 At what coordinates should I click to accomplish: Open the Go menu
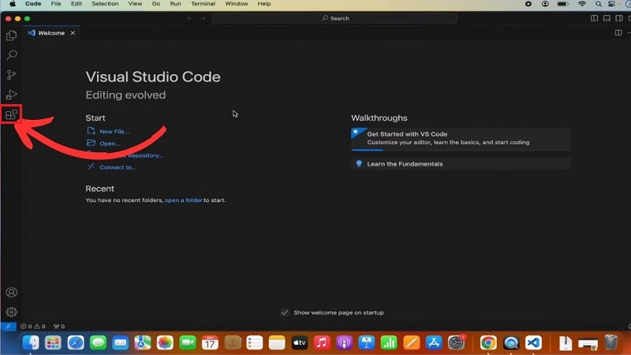pos(156,4)
